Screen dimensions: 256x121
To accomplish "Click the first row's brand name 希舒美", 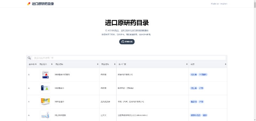I will tap(103, 75).
